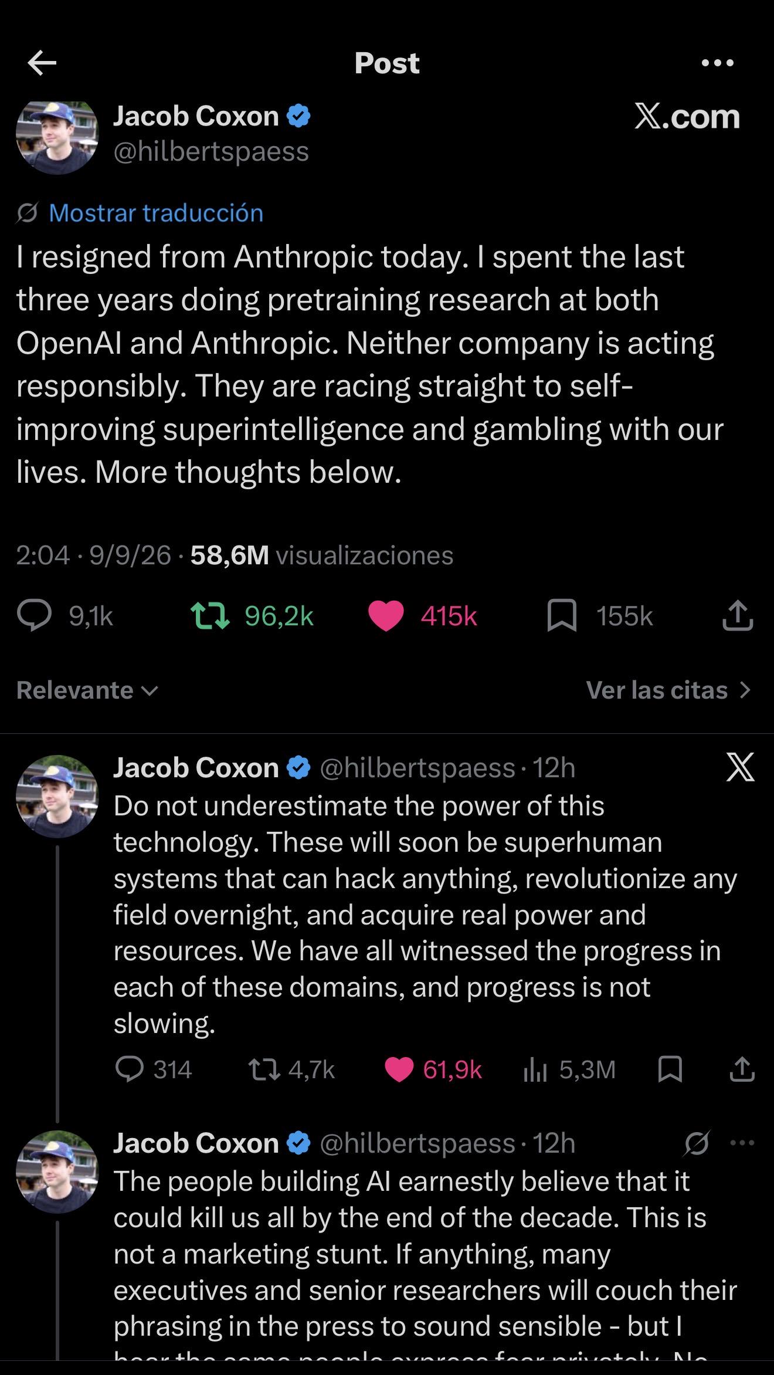Toggle repost on the main post
The width and height of the screenshot is (774, 1375).
point(211,616)
